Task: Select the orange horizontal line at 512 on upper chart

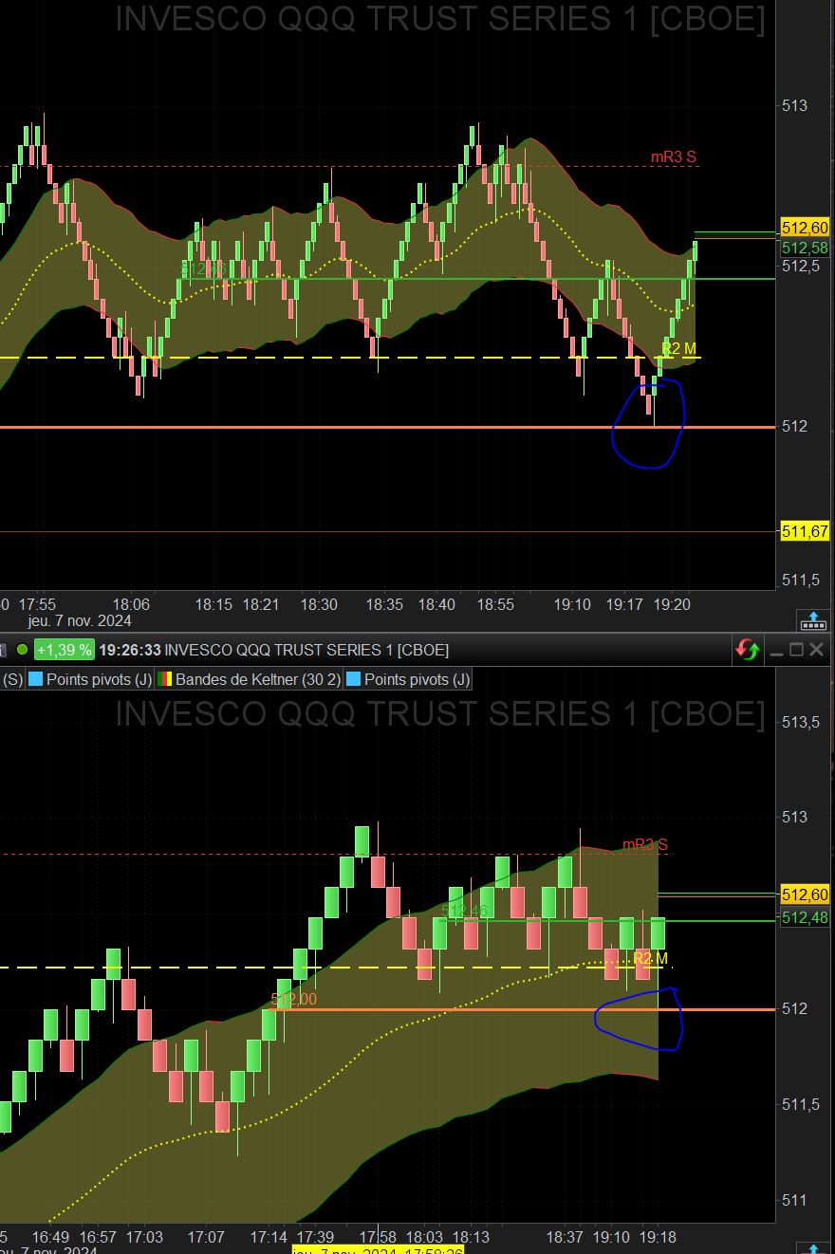Action: pos(387,427)
